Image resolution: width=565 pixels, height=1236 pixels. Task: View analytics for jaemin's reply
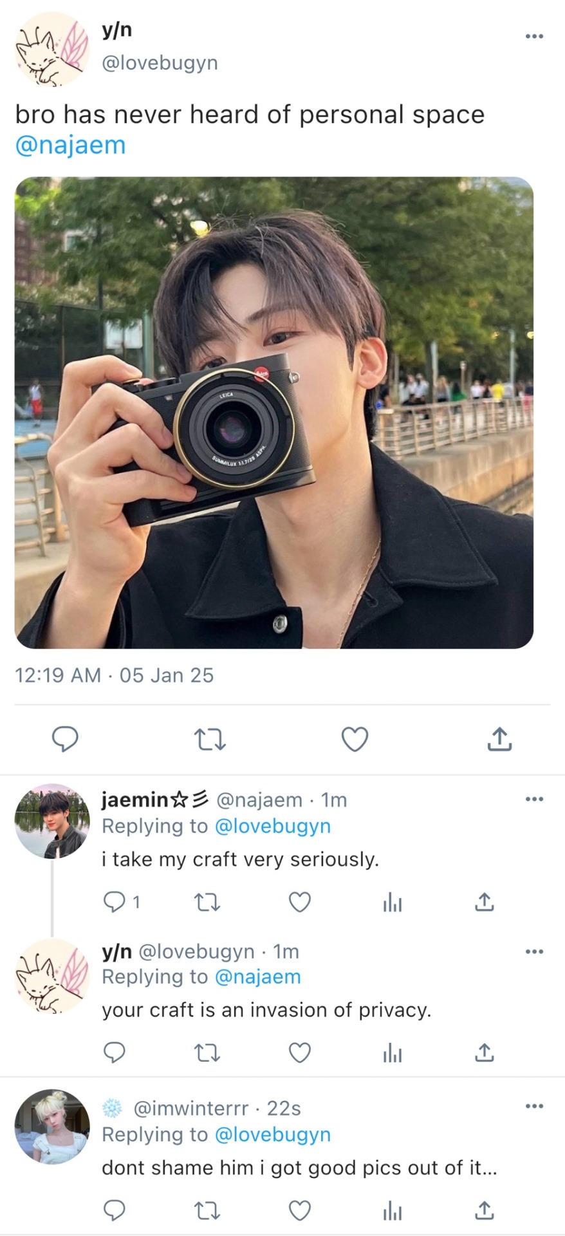[392, 903]
